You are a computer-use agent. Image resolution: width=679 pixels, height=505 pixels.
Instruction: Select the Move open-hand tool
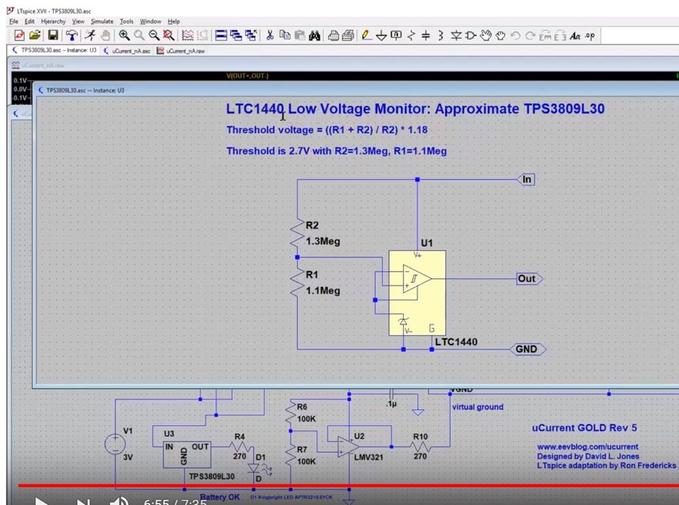[x=486, y=36]
